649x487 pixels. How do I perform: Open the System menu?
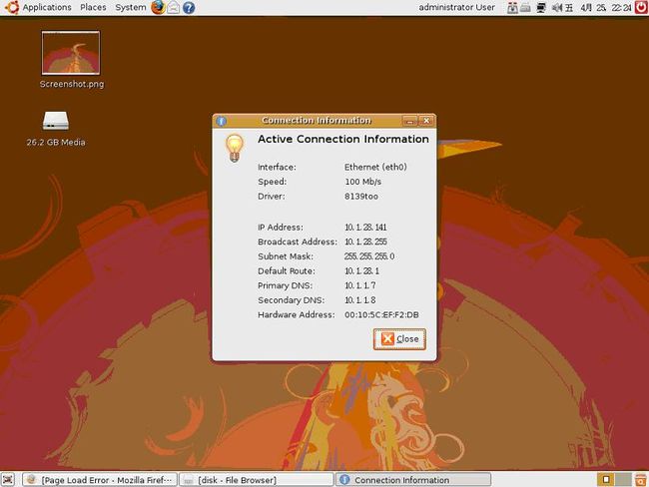131,7
